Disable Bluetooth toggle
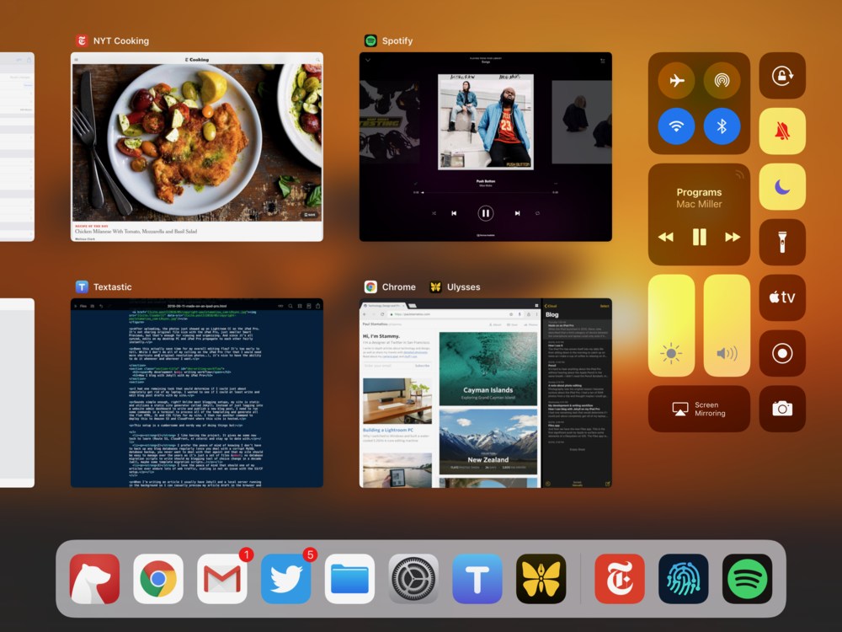842x632 pixels. pyautogui.click(x=722, y=126)
